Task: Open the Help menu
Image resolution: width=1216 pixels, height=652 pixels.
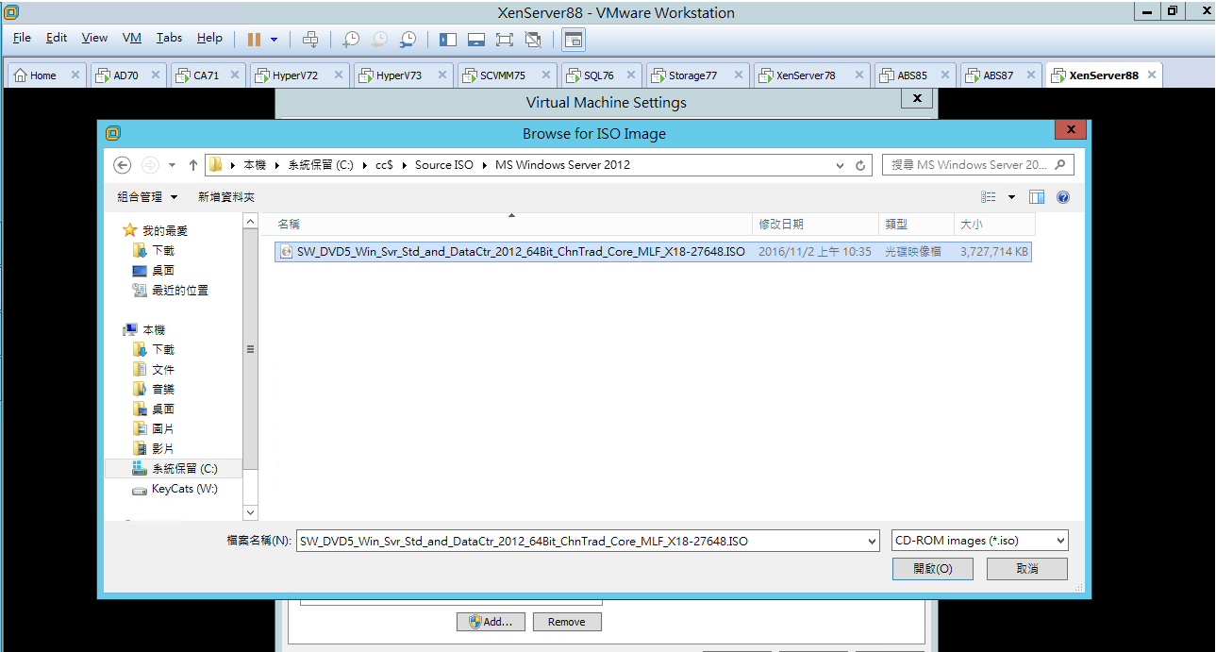Action: coord(209,38)
